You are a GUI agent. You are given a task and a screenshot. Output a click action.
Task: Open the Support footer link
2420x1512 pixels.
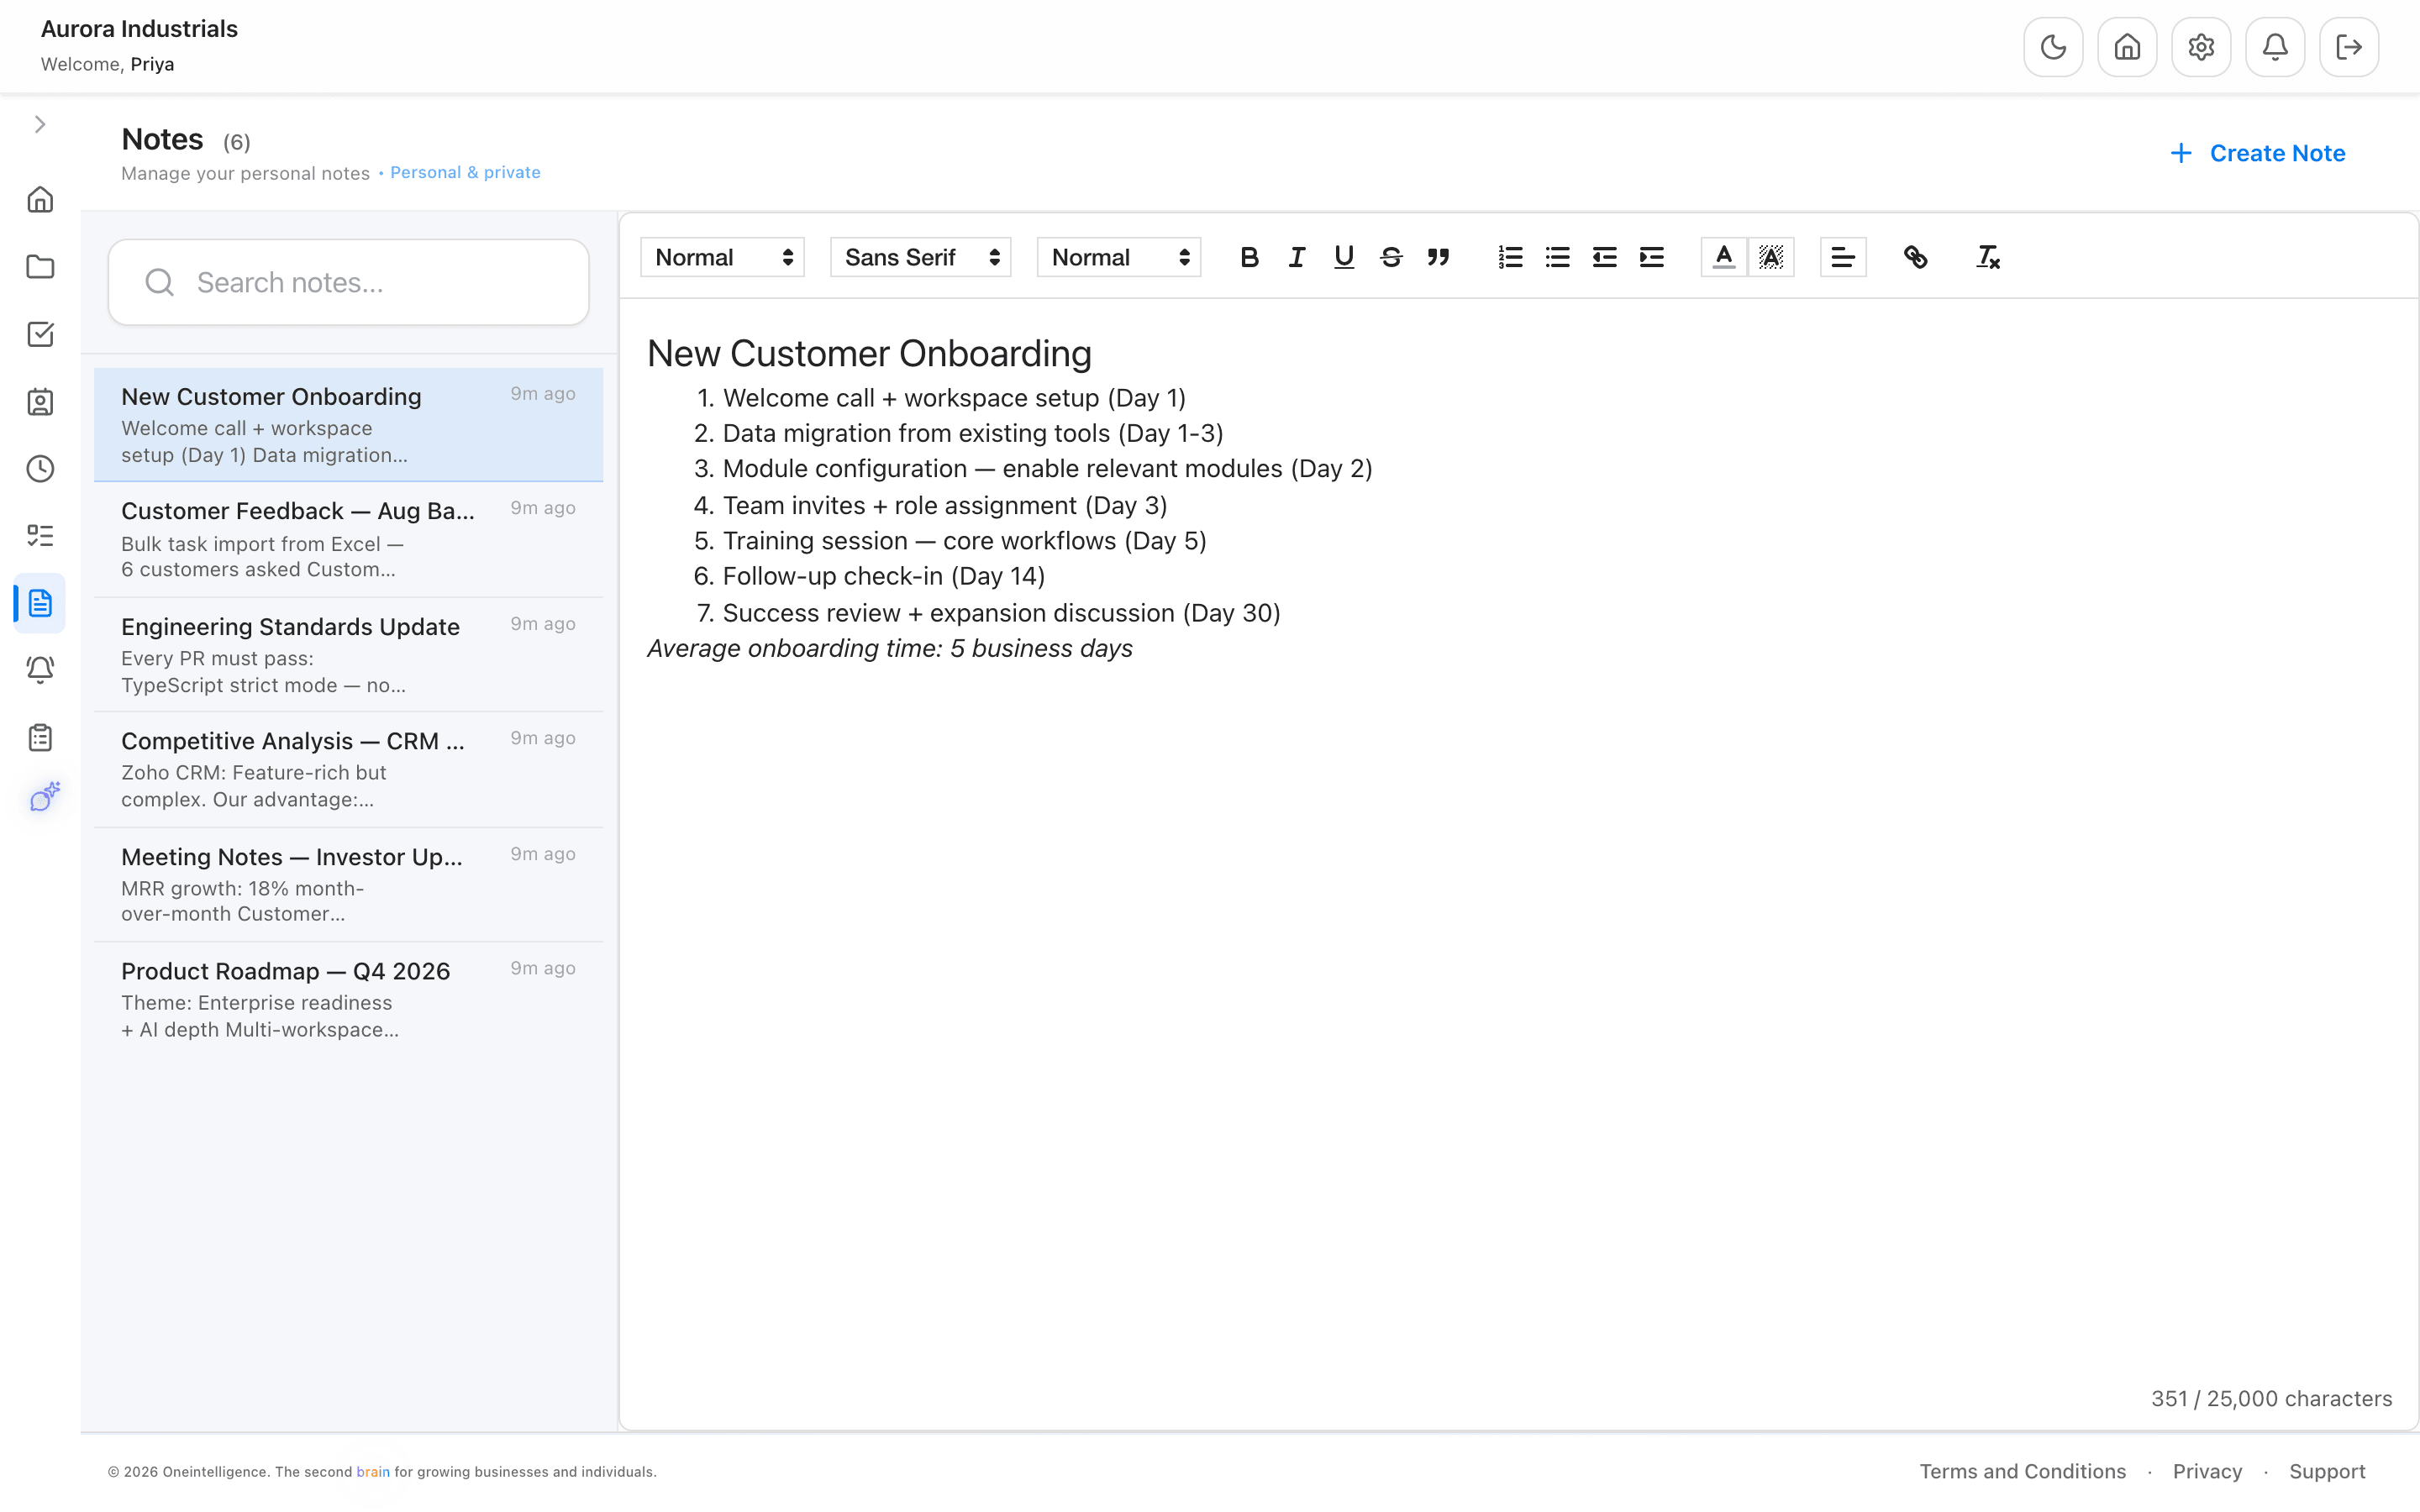[2327, 1471]
